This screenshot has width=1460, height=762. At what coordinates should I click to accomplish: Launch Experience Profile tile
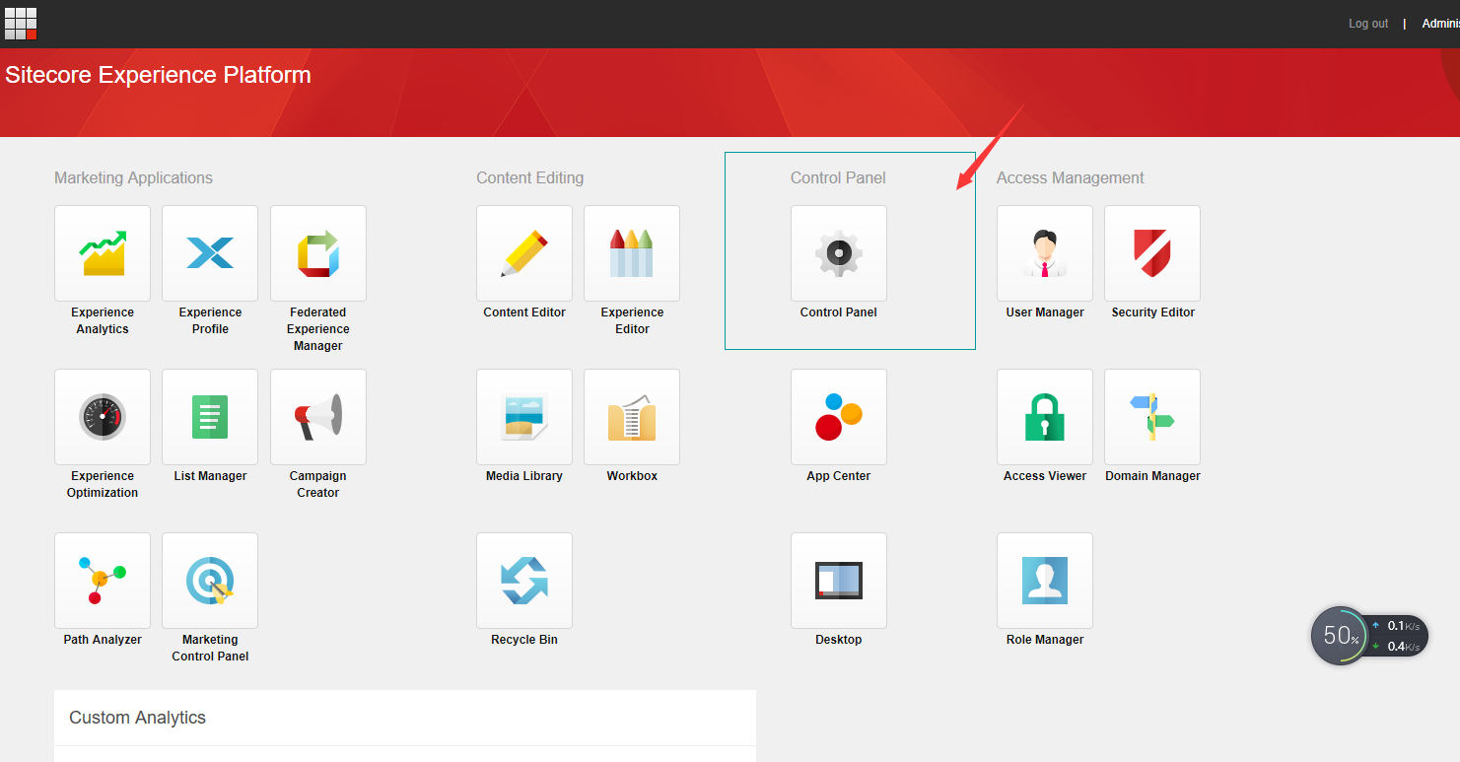pos(210,253)
